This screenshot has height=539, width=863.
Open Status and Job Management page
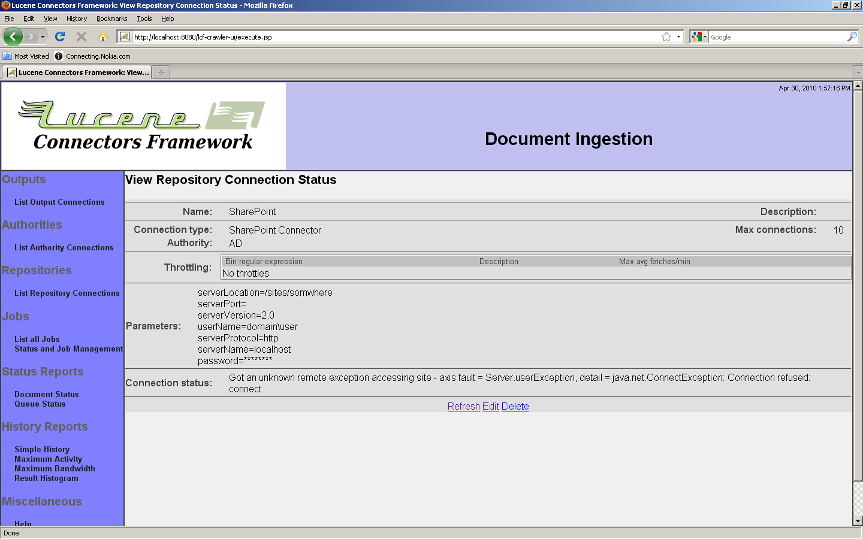68,349
